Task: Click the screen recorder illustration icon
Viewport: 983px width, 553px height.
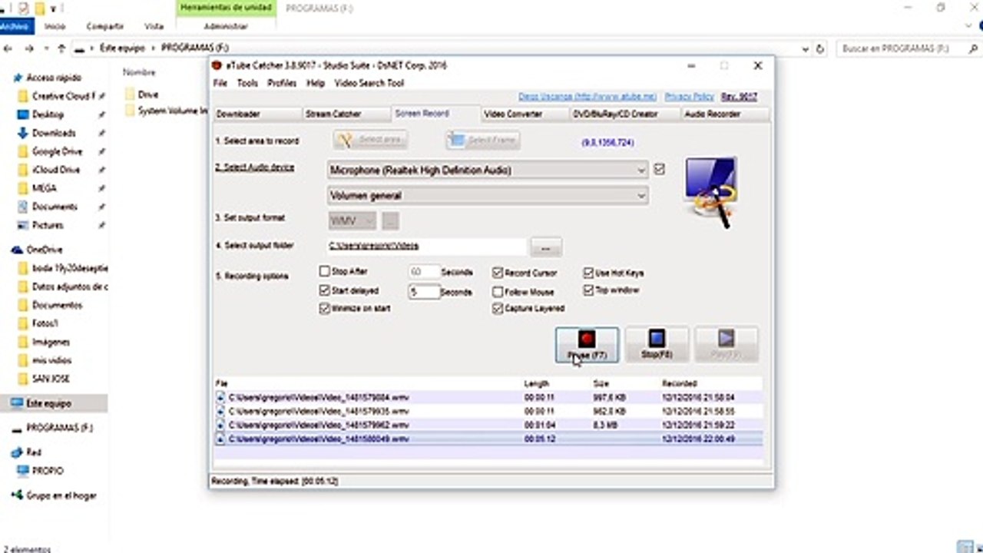Action: [x=711, y=191]
